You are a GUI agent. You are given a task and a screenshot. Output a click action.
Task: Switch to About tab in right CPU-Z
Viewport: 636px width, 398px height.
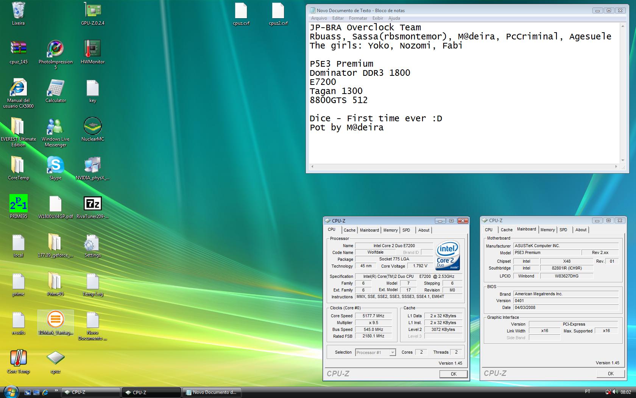[581, 230]
